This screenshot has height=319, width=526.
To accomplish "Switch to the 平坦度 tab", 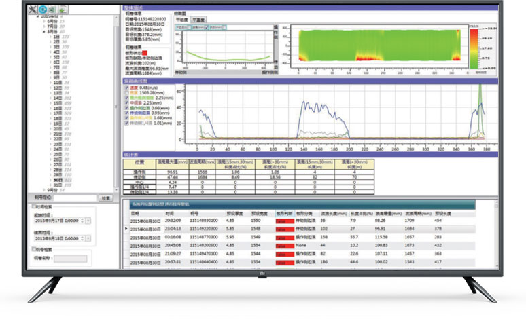I will [x=181, y=20].
